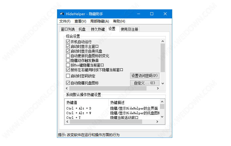Switch to the 窗口列表 tab
Screen dimensions: 231x146
pos(68,29)
